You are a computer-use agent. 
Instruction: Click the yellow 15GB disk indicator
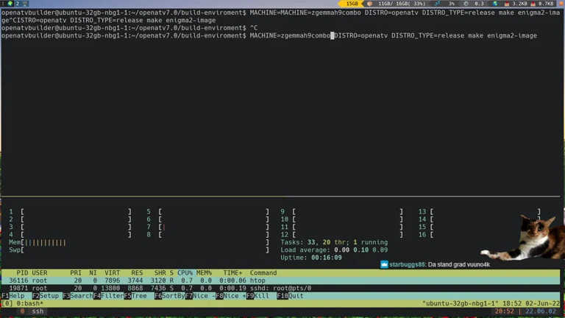(x=352, y=4)
